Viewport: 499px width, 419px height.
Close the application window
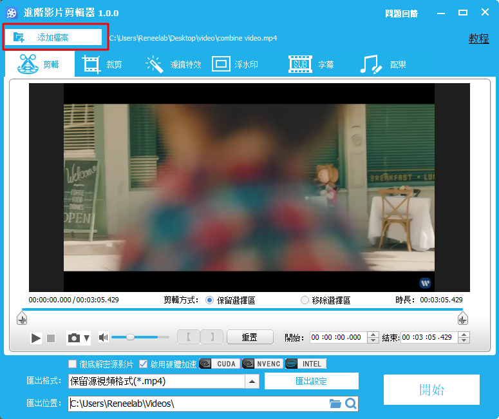[485, 12]
